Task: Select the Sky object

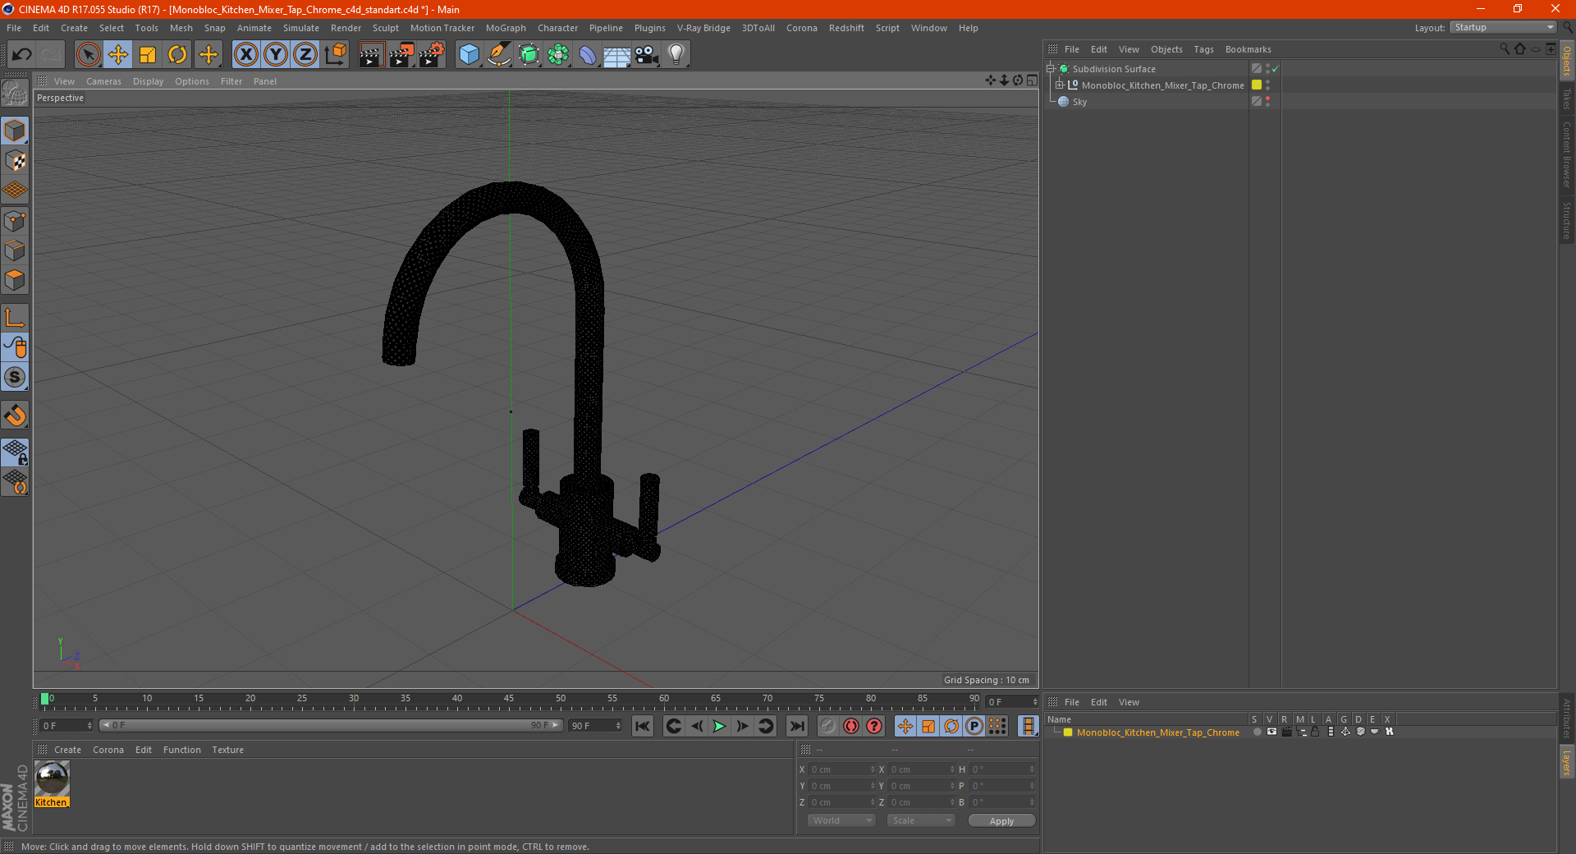Action: tap(1079, 102)
